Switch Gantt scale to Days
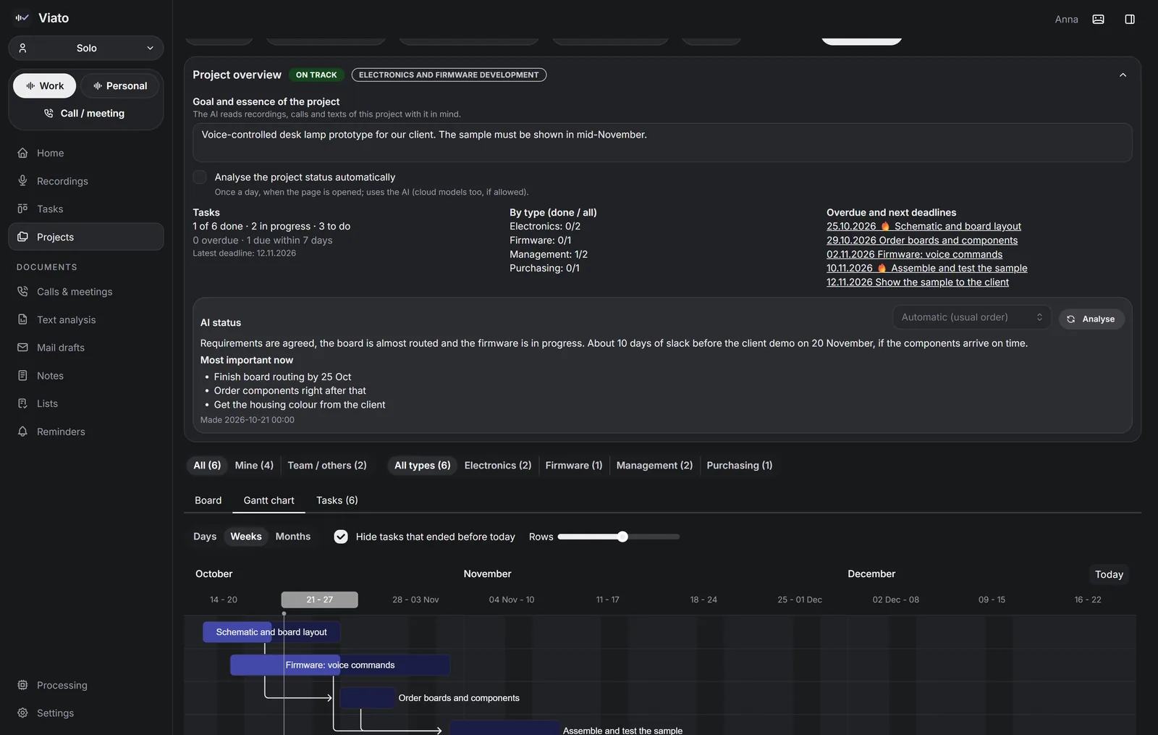Viewport: 1158px width, 735px height. point(205,537)
